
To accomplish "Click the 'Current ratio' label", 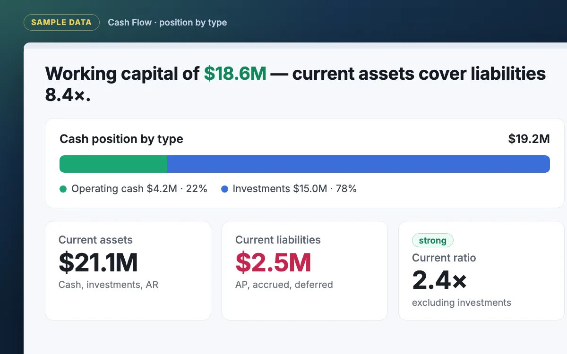I will (444, 258).
